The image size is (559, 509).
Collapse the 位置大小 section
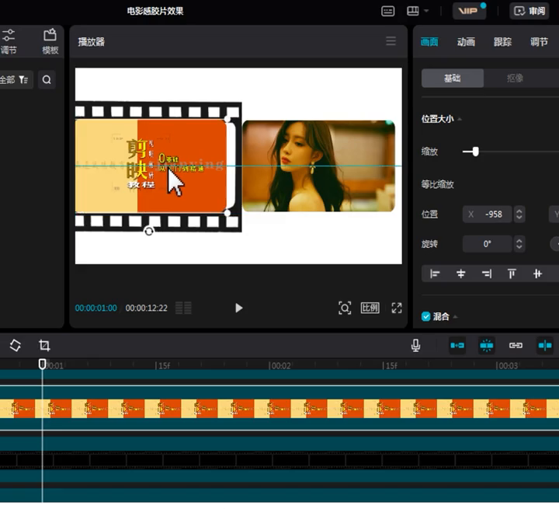click(460, 119)
